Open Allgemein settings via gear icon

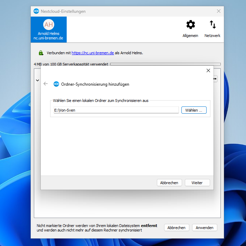(190, 25)
